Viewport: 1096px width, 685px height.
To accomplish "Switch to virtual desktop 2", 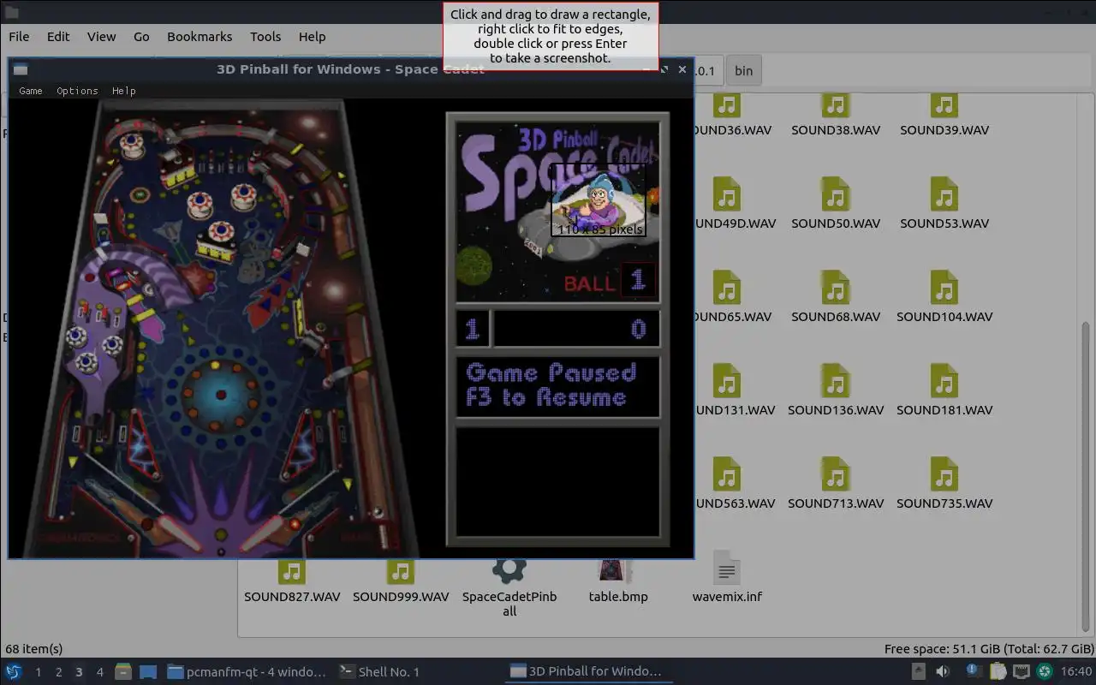I will (x=58, y=672).
